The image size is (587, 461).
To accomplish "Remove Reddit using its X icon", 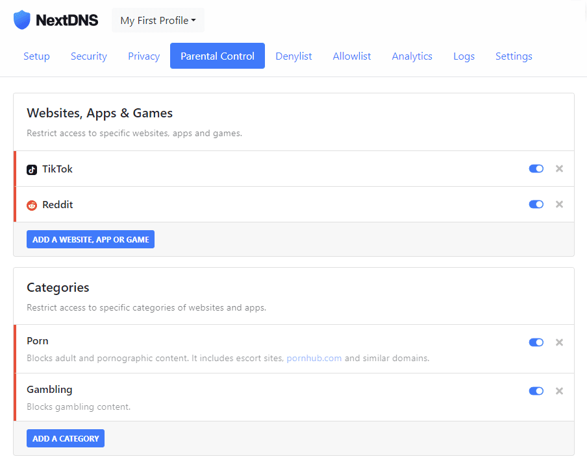I will coord(559,204).
